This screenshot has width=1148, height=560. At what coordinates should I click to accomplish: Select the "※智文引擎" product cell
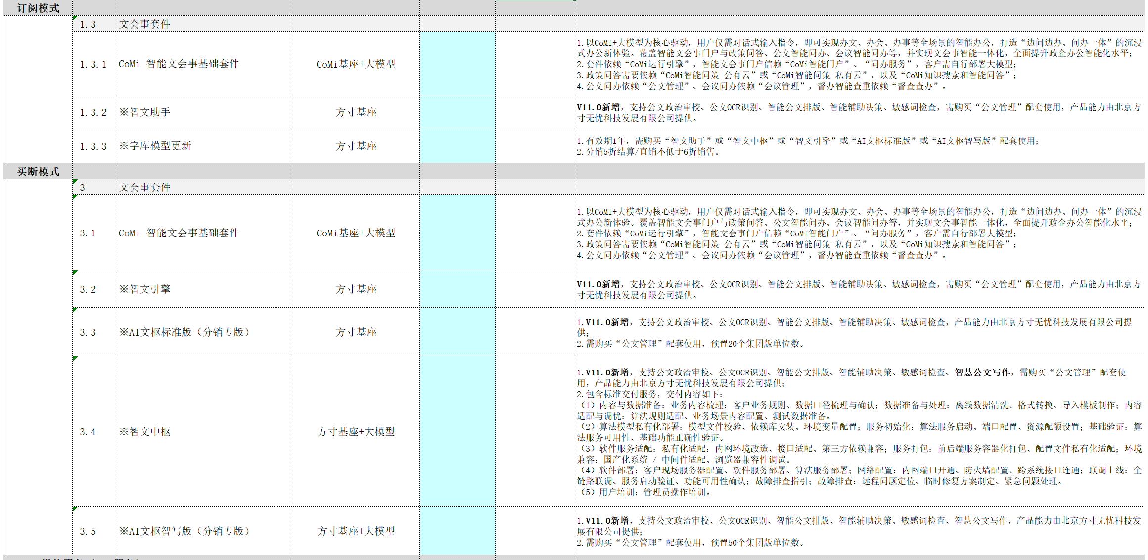(x=204, y=289)
